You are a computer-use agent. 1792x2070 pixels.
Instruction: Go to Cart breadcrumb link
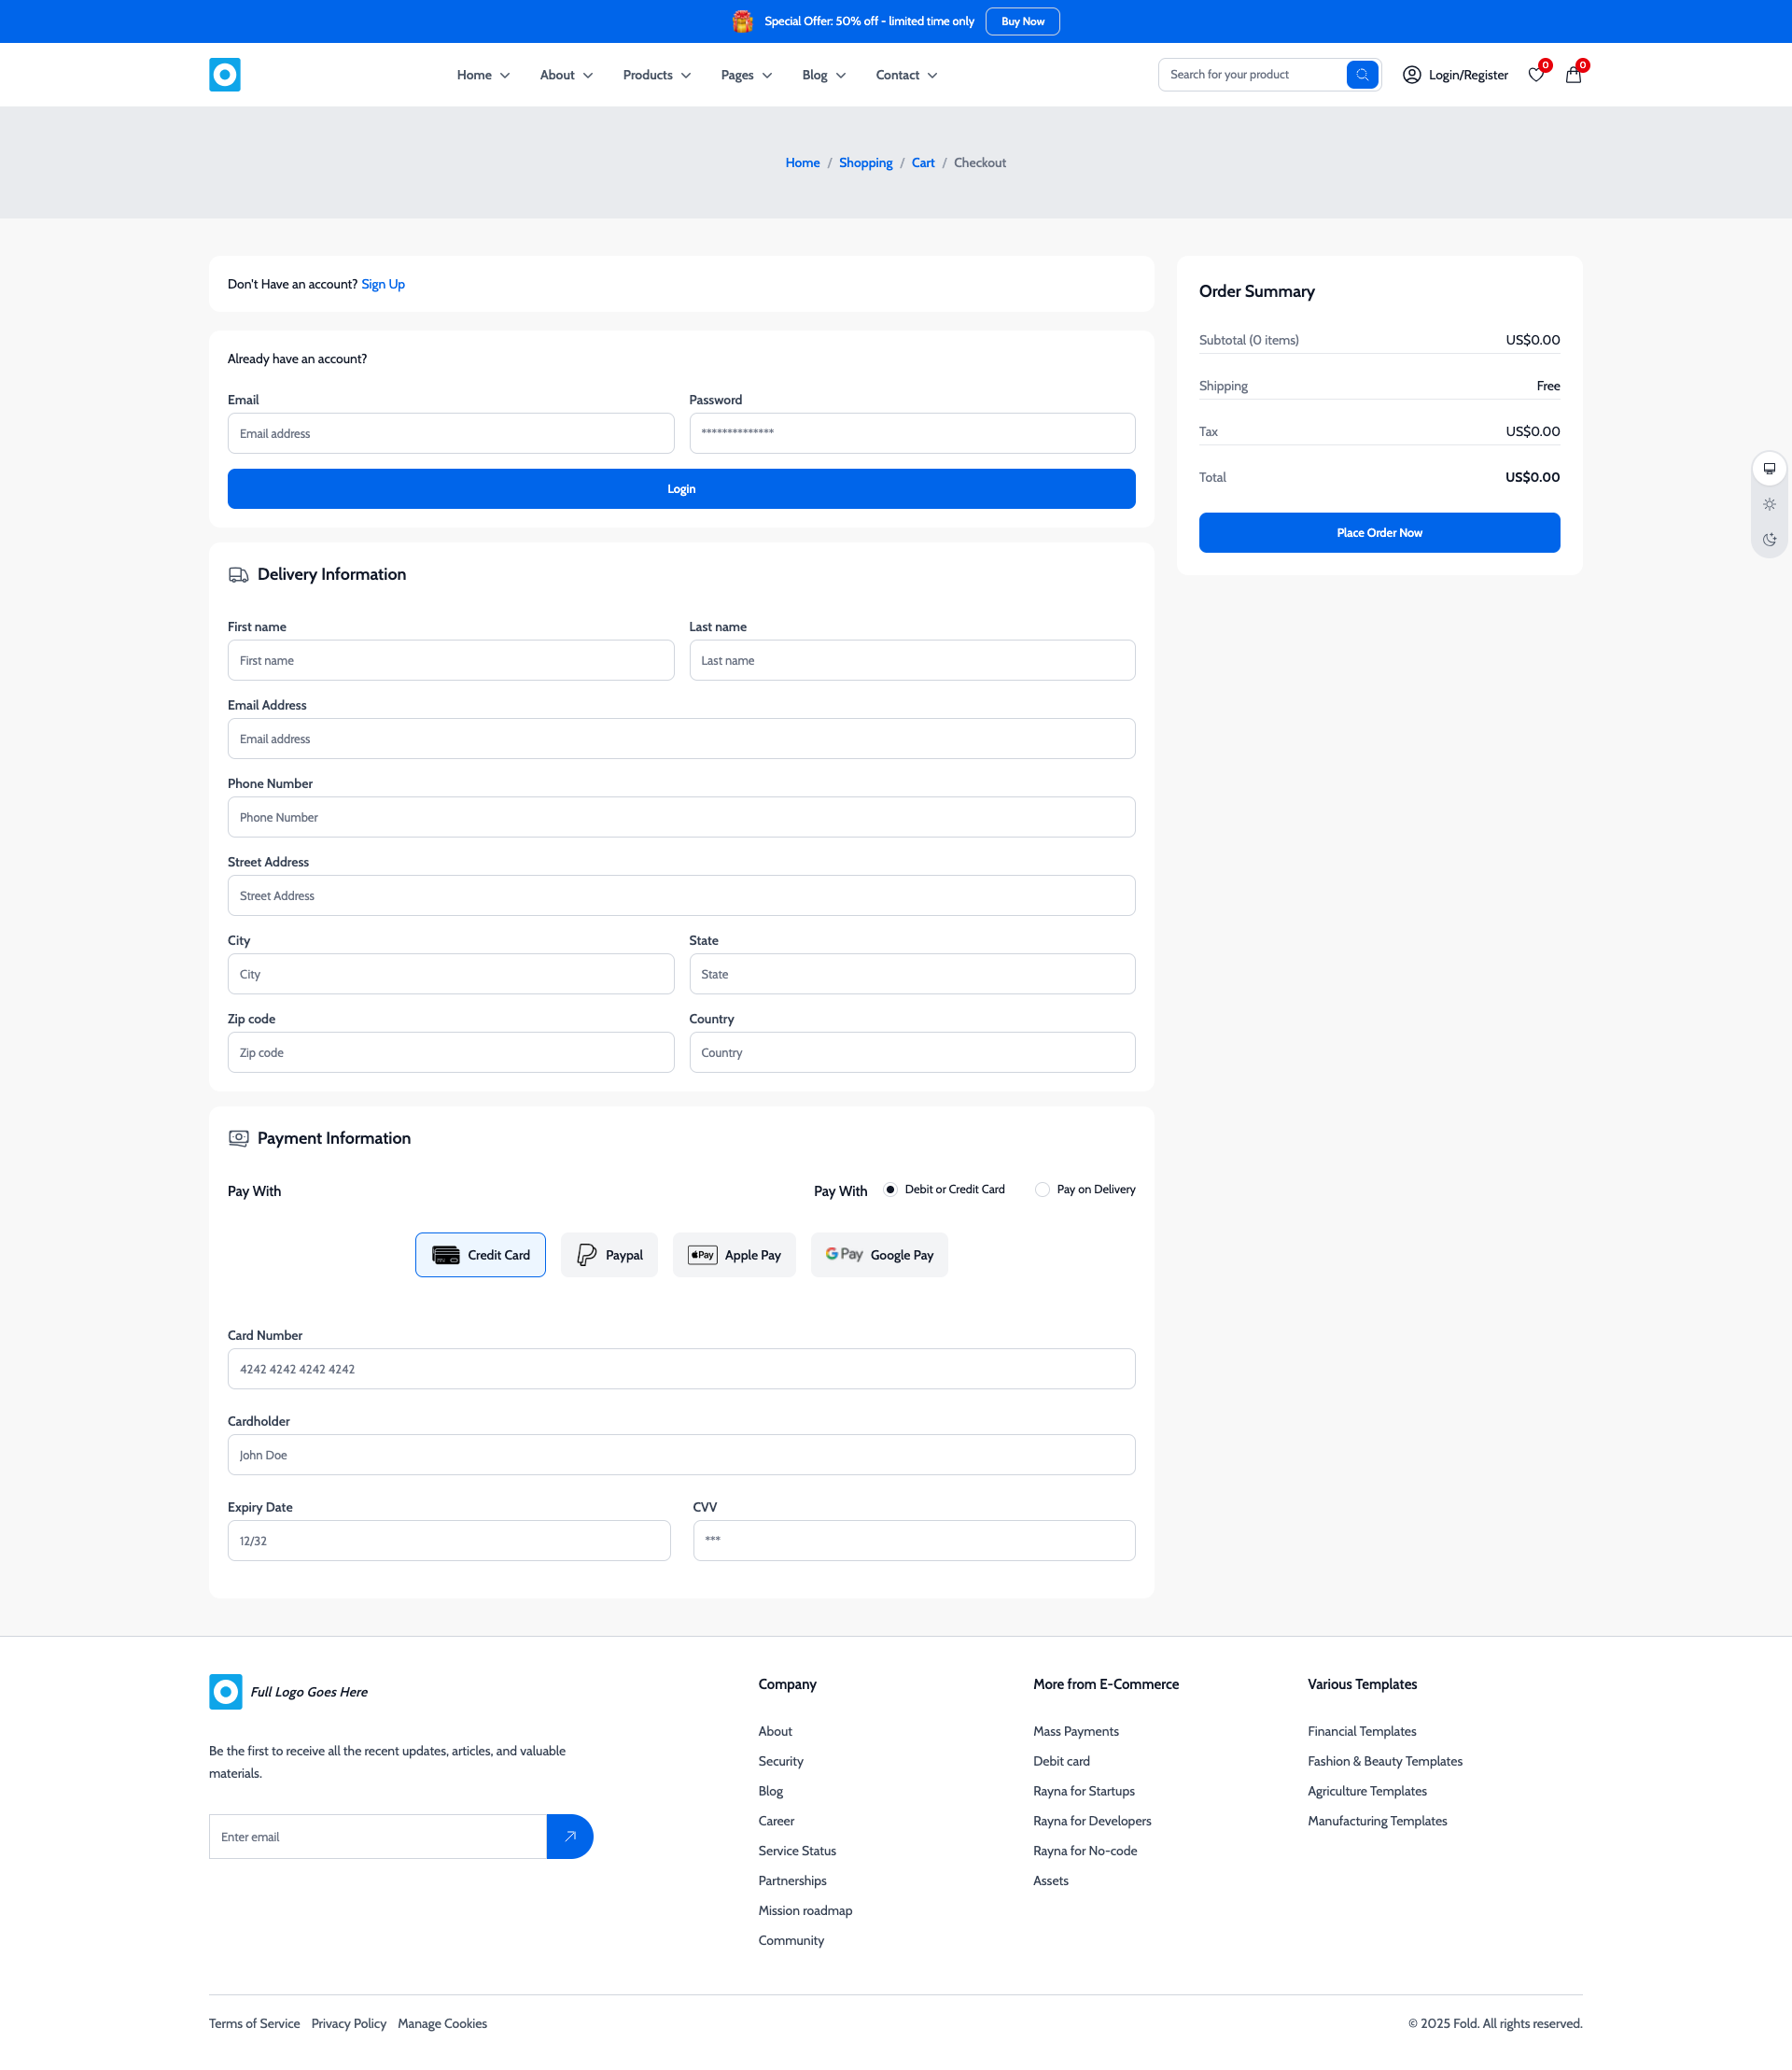[x=922, y=163]
